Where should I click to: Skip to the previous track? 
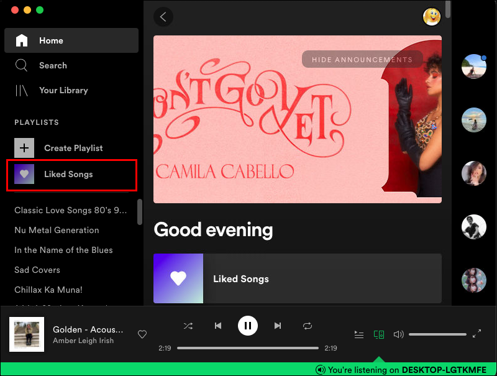point(218,326)
